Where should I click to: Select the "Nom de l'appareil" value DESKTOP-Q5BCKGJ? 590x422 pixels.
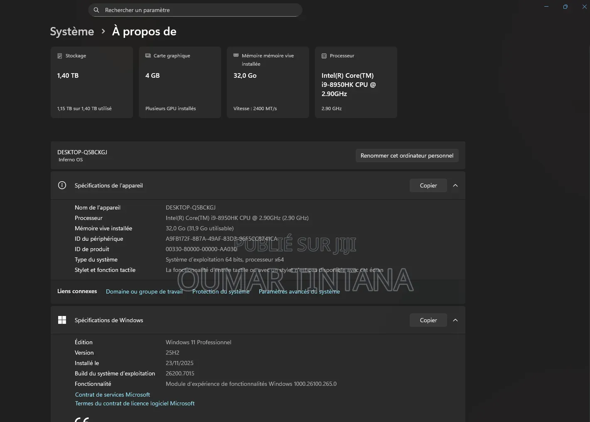[x=191, y=207]
